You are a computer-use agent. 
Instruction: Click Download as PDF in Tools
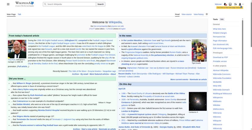tap(220, 57)
